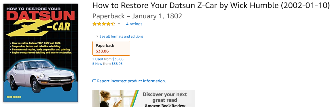Image resolution: width=332 pixels, height=107 pixels.
Task: Click the used price $38.06 link
Action: (x=118, y=59)
